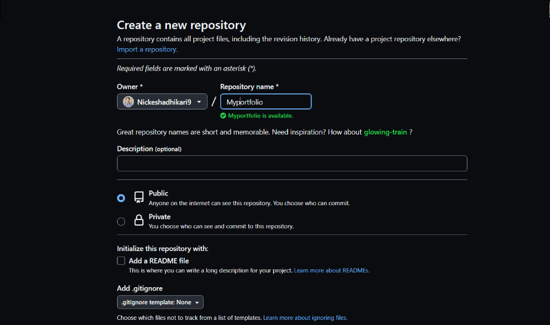The width and height of the screenshot is (550, 325).
Task: Click the Public option label text
Action: coord(158,193)
